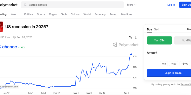Go to the Tech category
The image size is (191, 95).
[x=64, y=14]
